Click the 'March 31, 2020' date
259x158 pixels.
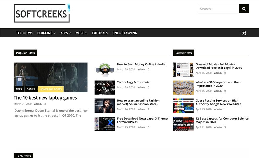pos(23,104)
